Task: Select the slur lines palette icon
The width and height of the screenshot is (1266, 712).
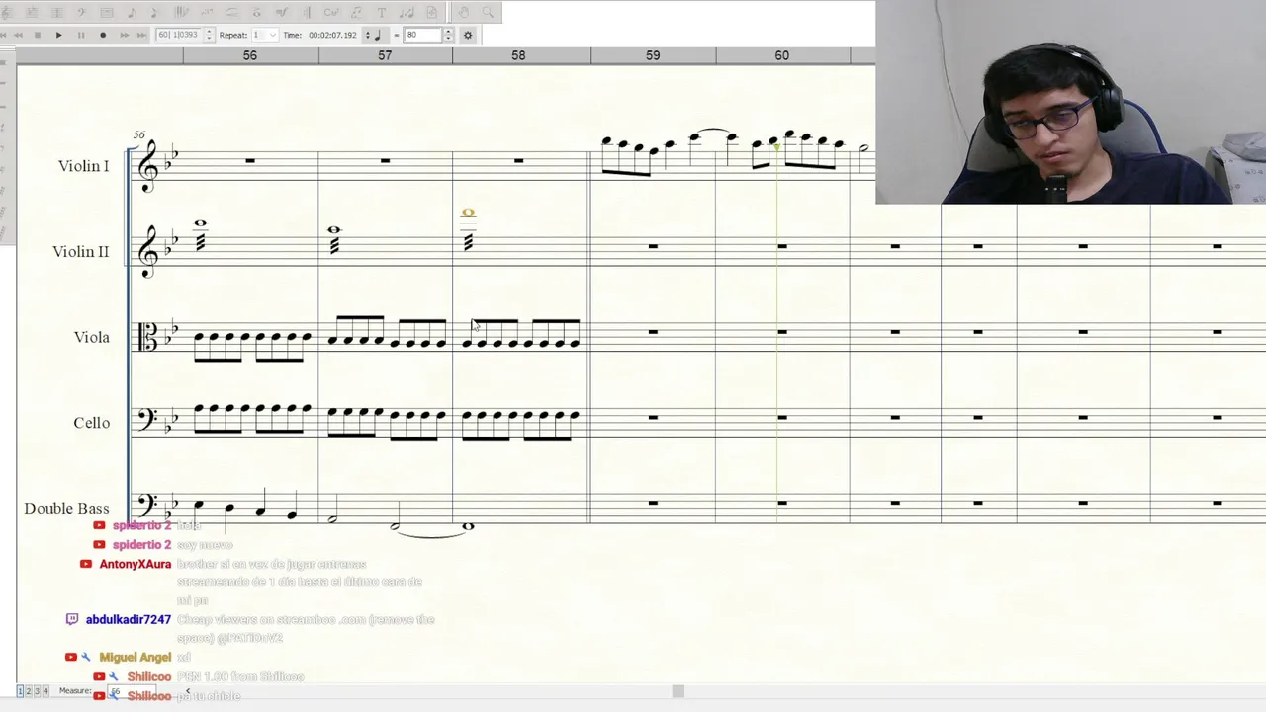Action: coord(231,13)
